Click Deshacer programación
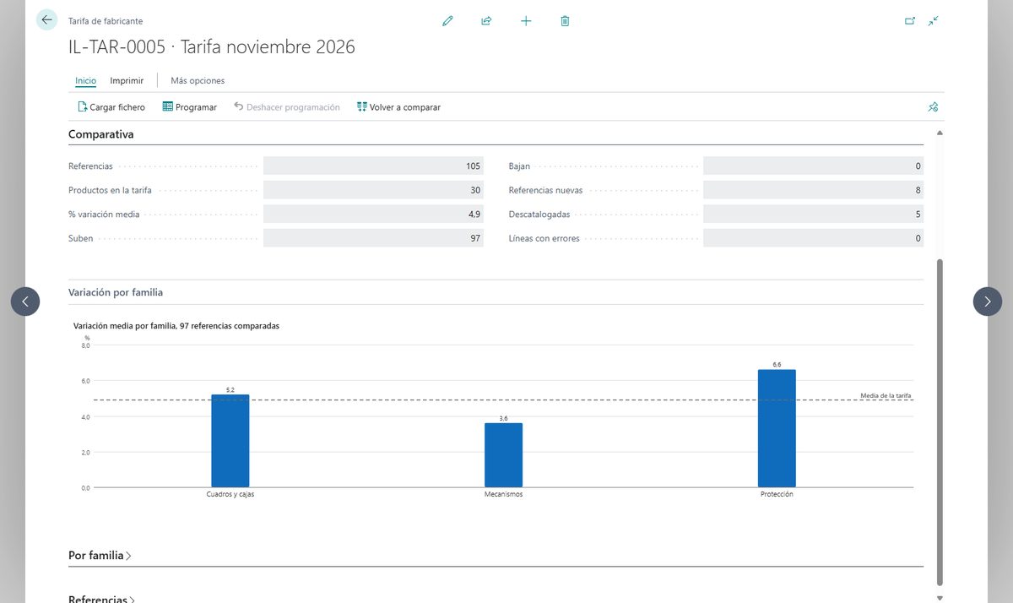The width and height of the screenshot is (1013, 603). pos(287,107)
